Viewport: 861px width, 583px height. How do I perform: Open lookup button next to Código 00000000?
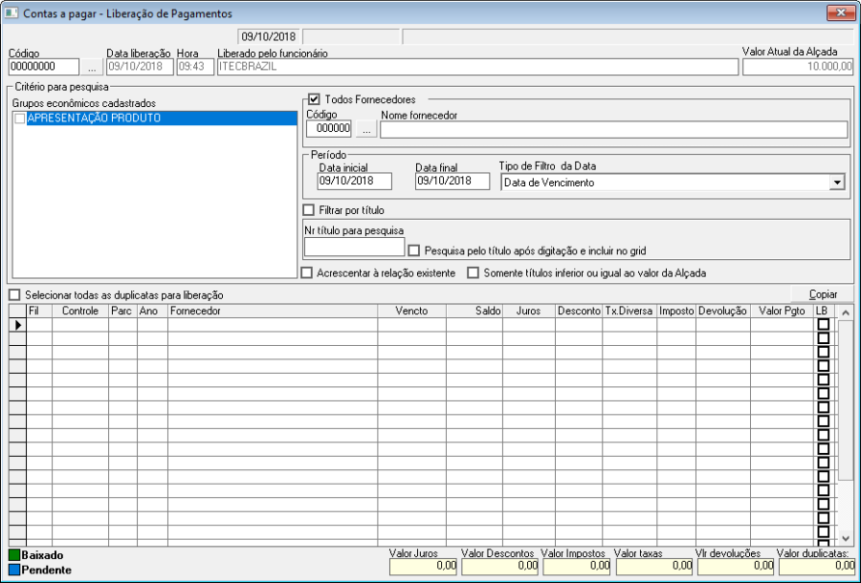tap(92, 68)
